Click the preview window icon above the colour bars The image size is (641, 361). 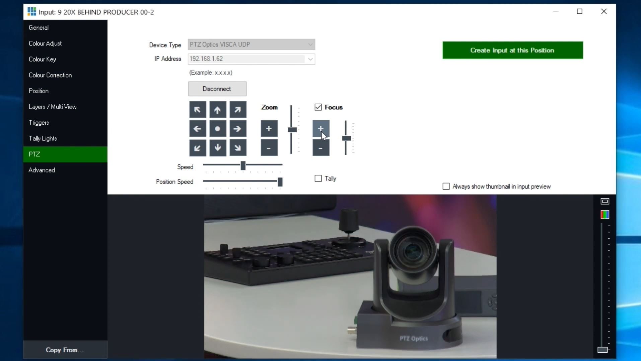604,201
